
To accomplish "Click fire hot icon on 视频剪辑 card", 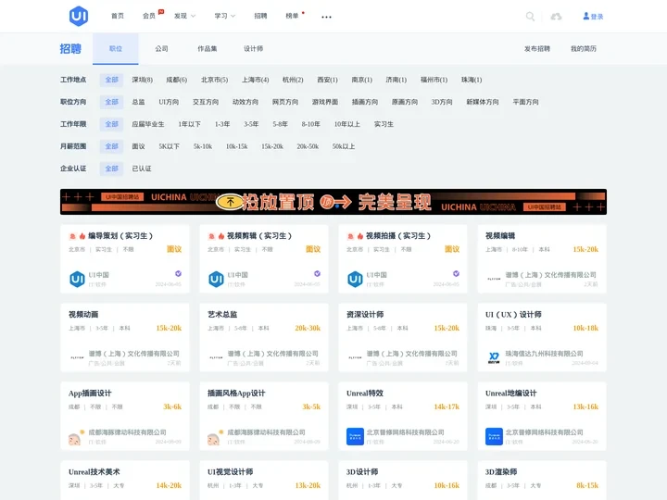I will click(x=221, y=236).
